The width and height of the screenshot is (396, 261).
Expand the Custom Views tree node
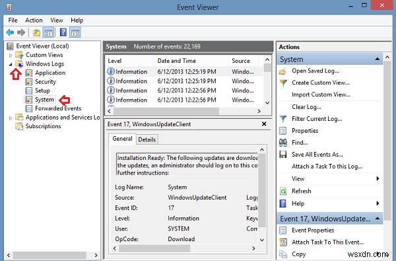pyautogui.click(x=11, y=55)
